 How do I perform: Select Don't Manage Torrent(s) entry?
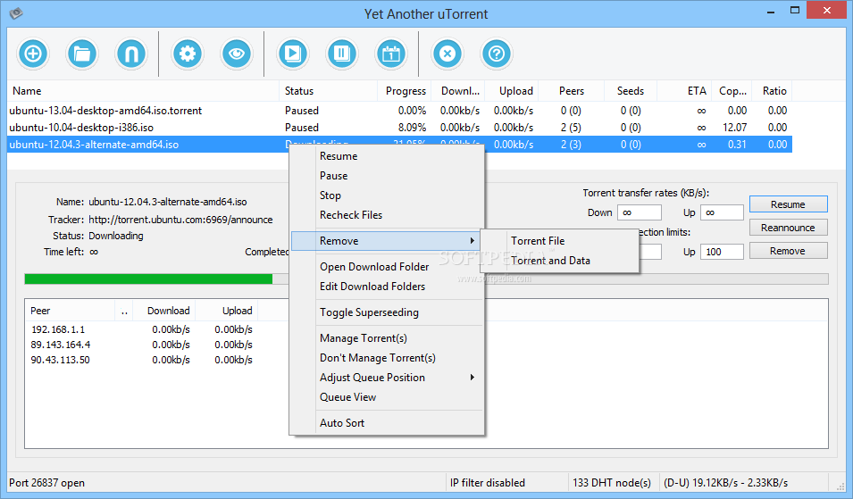[387, 358]
